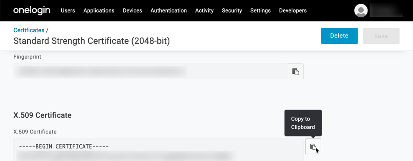Open the Authentication menu
This screenshot has height=161, width=413.
tap(169, 10)
